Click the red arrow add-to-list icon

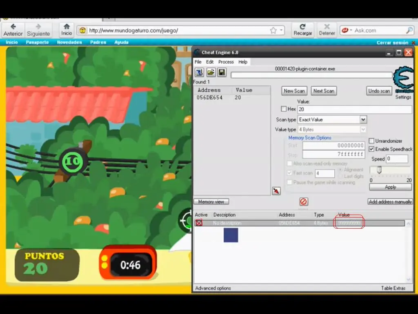point(276,191)
